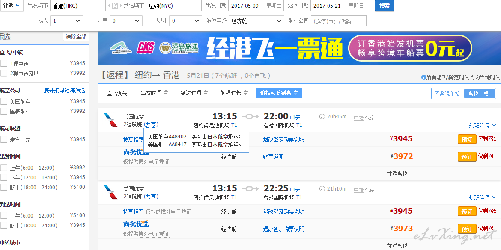Screen dimensions: 501x250
Task: Click the 到达城市 input showing 纽约(NYC)
Action: [174, 6]
